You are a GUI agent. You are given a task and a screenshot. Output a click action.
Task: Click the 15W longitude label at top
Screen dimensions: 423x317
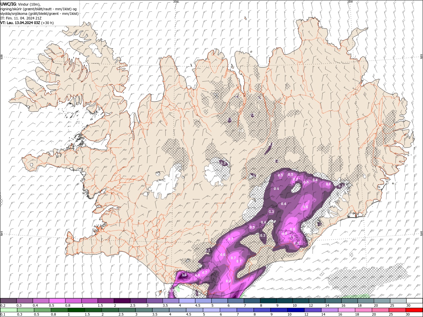(x=350, y=2)
